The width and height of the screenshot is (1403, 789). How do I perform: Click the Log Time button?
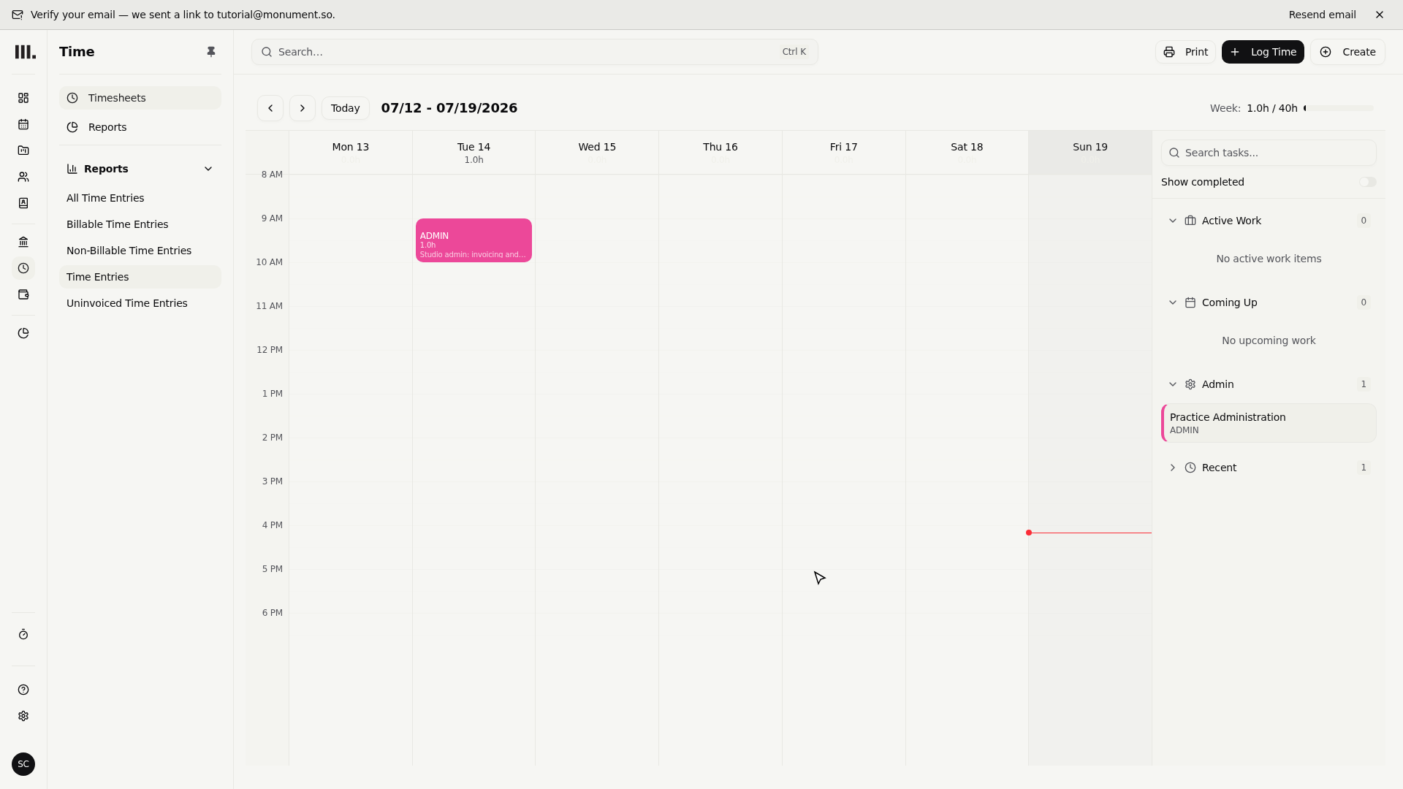point(1263,52)
